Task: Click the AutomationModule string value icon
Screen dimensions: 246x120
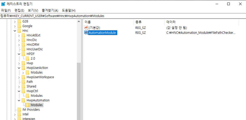Action: (x=86, y=33)
